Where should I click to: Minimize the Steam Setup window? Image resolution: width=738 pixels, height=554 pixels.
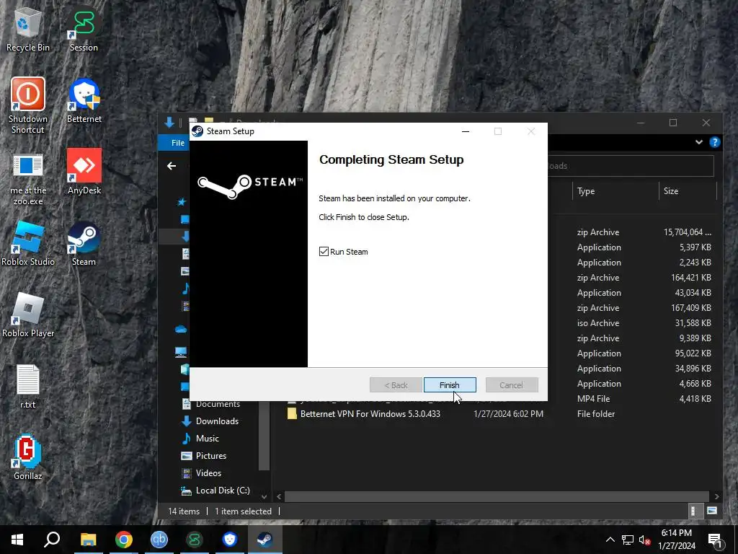[466, 131]
